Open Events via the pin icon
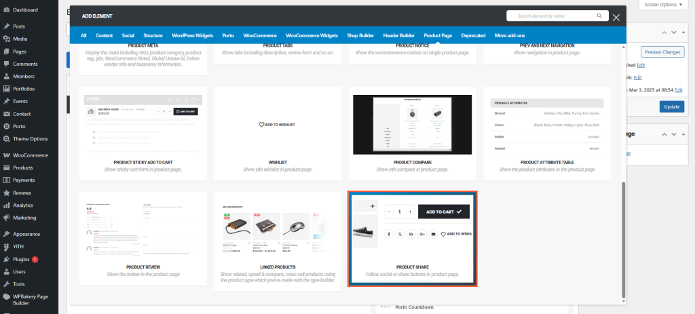Viewport: 695px width, 314px height. (x=6, y=101)
